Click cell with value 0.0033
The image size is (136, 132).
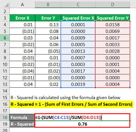coord(112,44)
